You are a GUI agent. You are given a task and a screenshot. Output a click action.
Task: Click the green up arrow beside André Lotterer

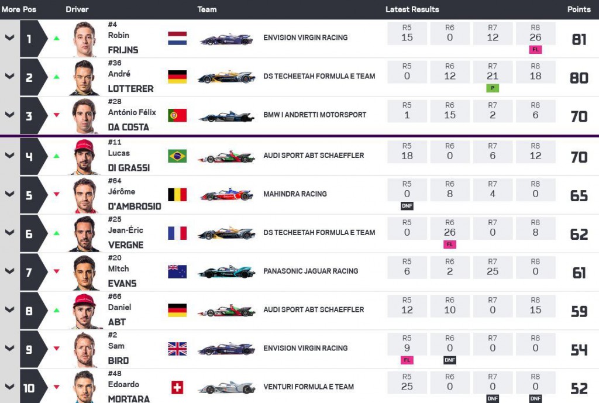point(57,77)
